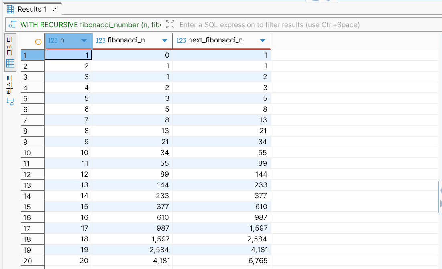Click the 123 icon of next_fibonacci_n column

point(181,40)
